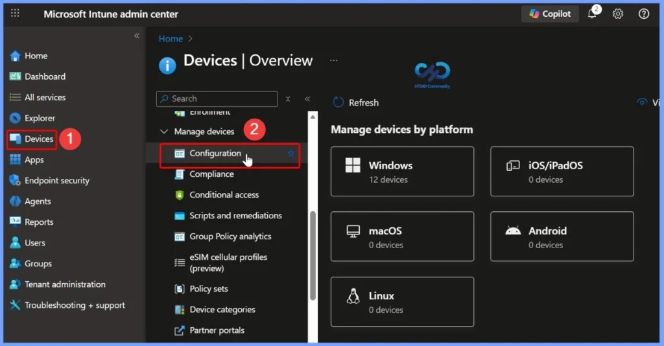Open the settings gear icon
The width and height of the screenshot is (664, 346).
(x=618, y=14)
